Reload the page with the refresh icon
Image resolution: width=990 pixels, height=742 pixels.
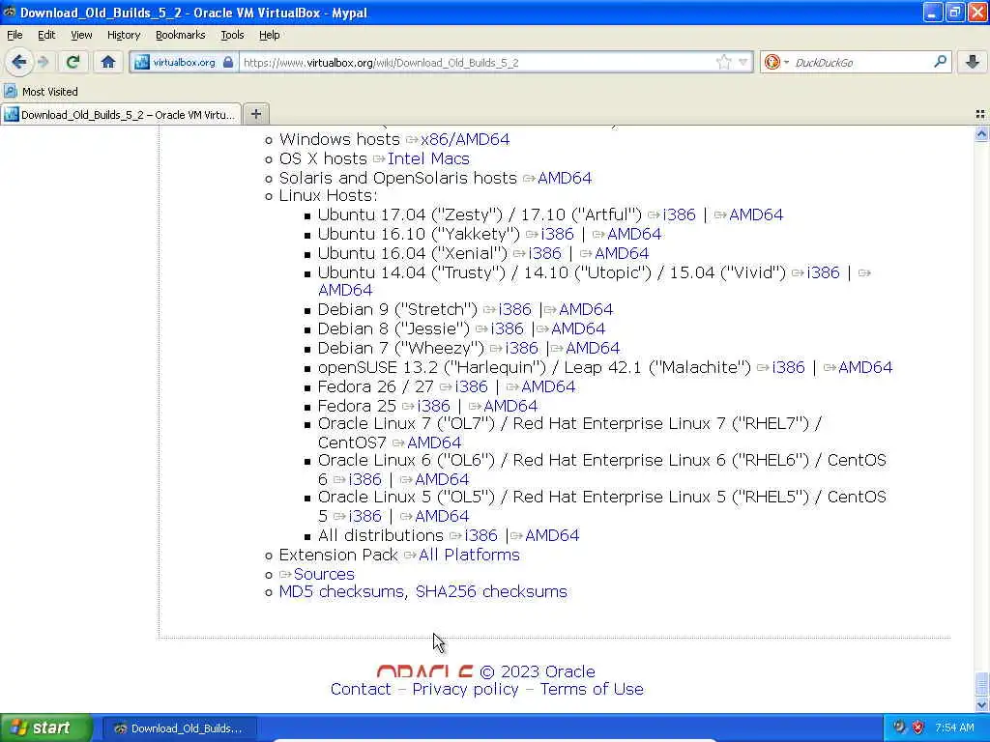(x=73, y=62)
